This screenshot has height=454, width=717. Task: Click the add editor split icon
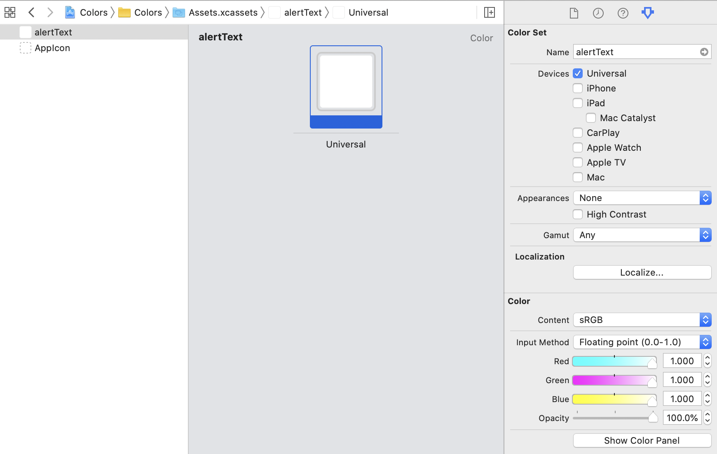pos(489,12)
